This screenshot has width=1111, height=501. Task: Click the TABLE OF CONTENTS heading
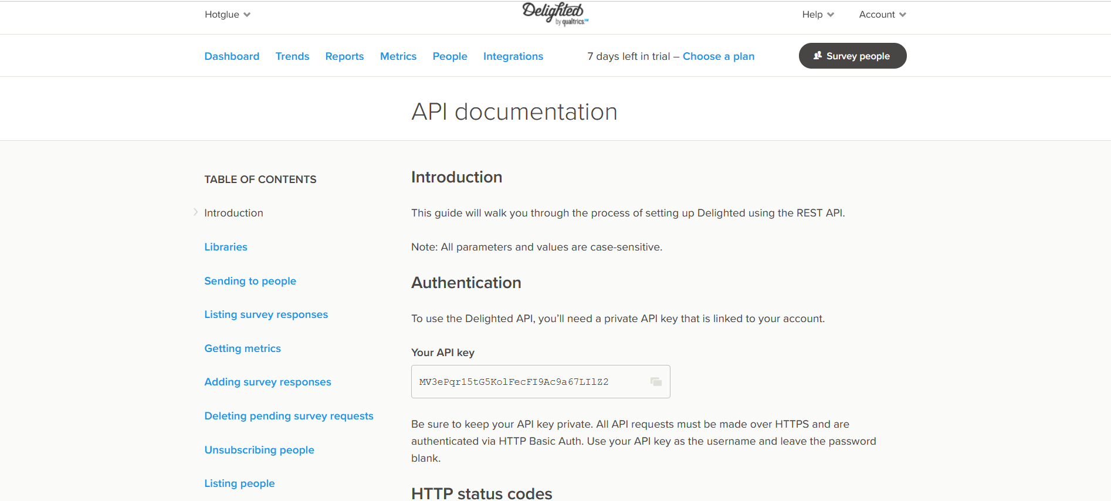260,180
